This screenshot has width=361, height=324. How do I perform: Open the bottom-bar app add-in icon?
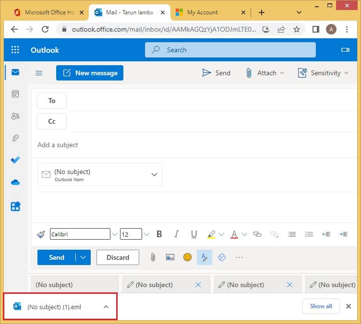click(x=222, y=257)
